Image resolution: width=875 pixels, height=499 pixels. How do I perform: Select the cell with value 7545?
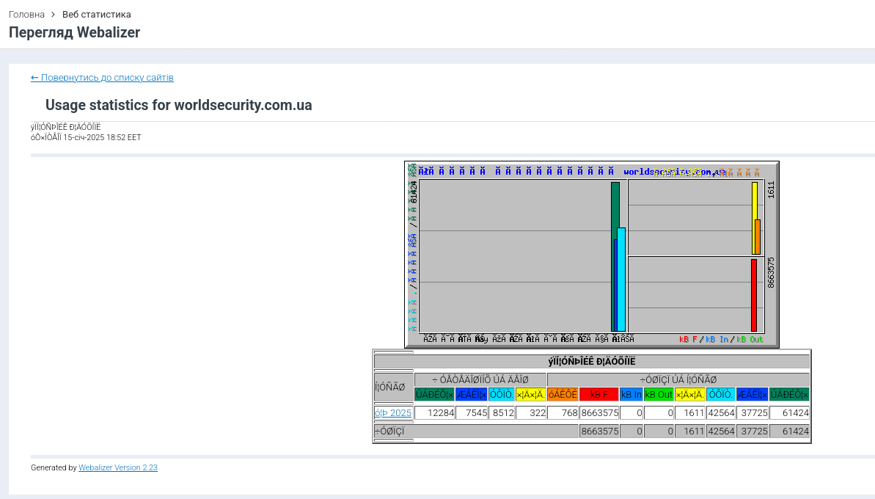(472, 413)
